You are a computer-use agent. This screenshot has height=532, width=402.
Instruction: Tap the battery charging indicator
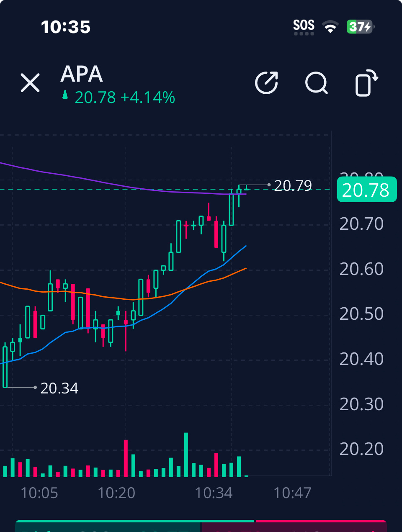[360, 27]
